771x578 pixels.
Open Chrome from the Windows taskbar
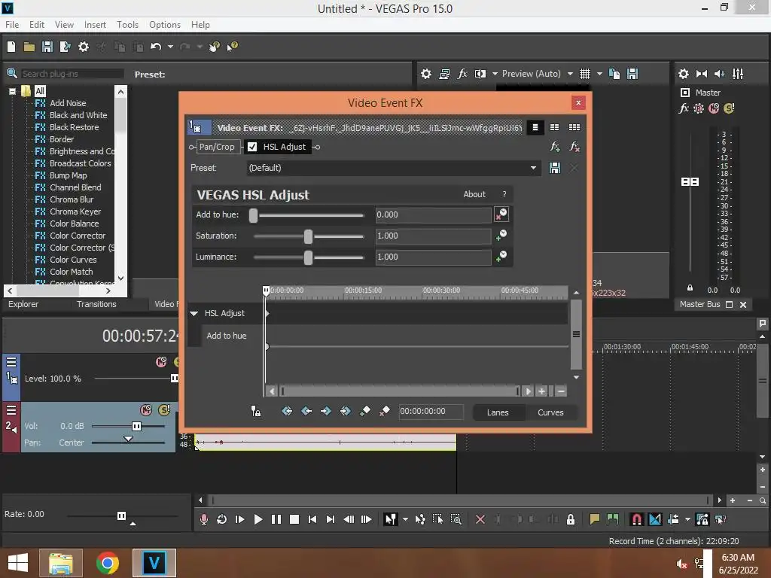(x=107, y=563)
